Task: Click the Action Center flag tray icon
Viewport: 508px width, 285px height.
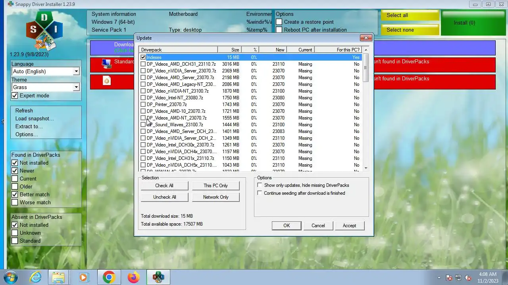Action: pos(449,277)
